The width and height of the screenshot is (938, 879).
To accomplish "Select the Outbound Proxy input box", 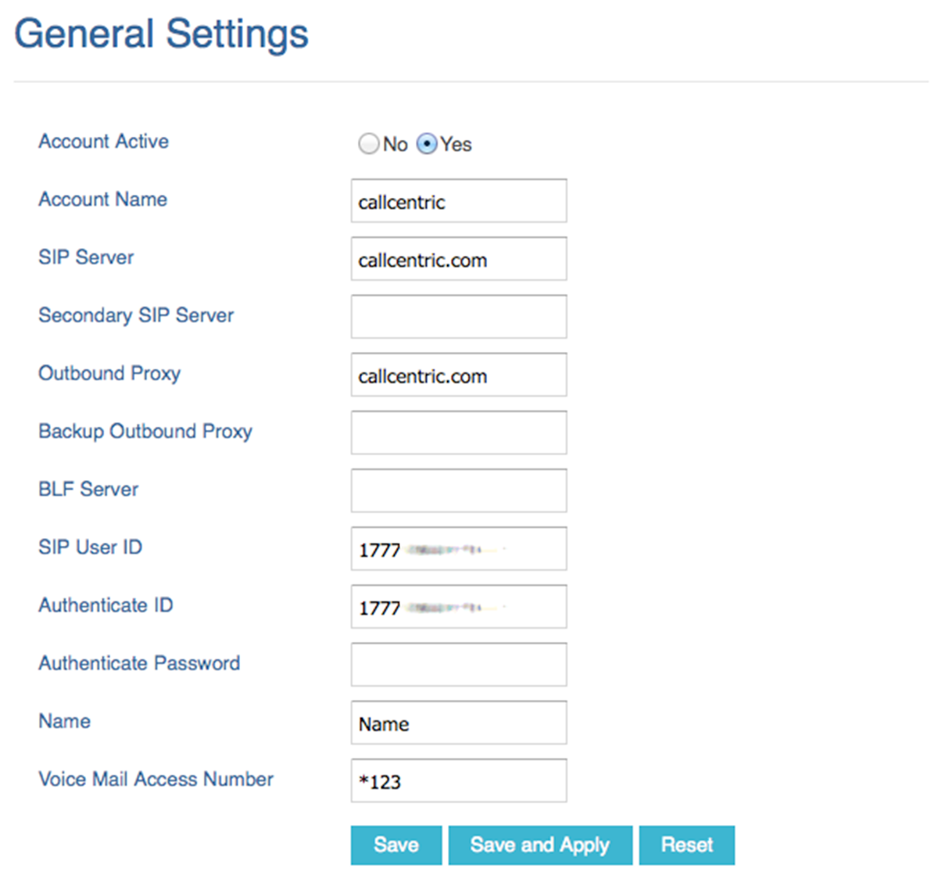I will click(x=459, y=375).
